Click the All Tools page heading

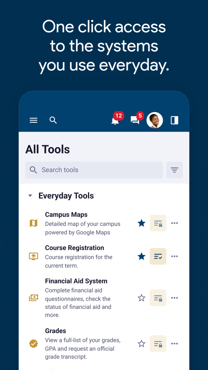[x=48, y=150]
